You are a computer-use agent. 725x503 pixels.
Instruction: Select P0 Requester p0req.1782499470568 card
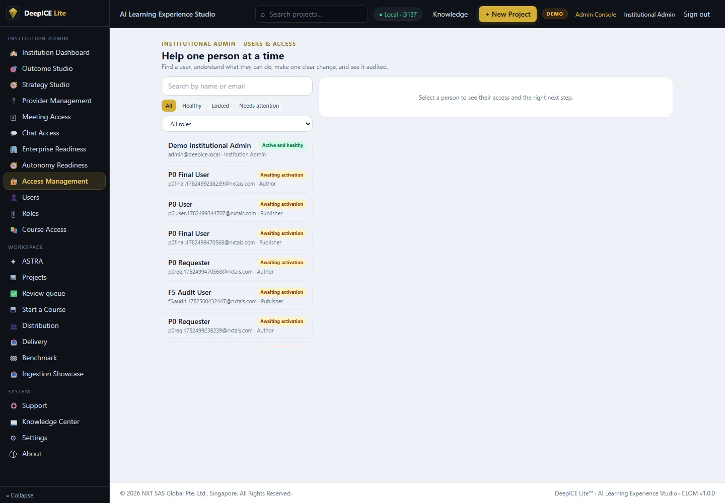pyautogui.click(x=237, y=267)
